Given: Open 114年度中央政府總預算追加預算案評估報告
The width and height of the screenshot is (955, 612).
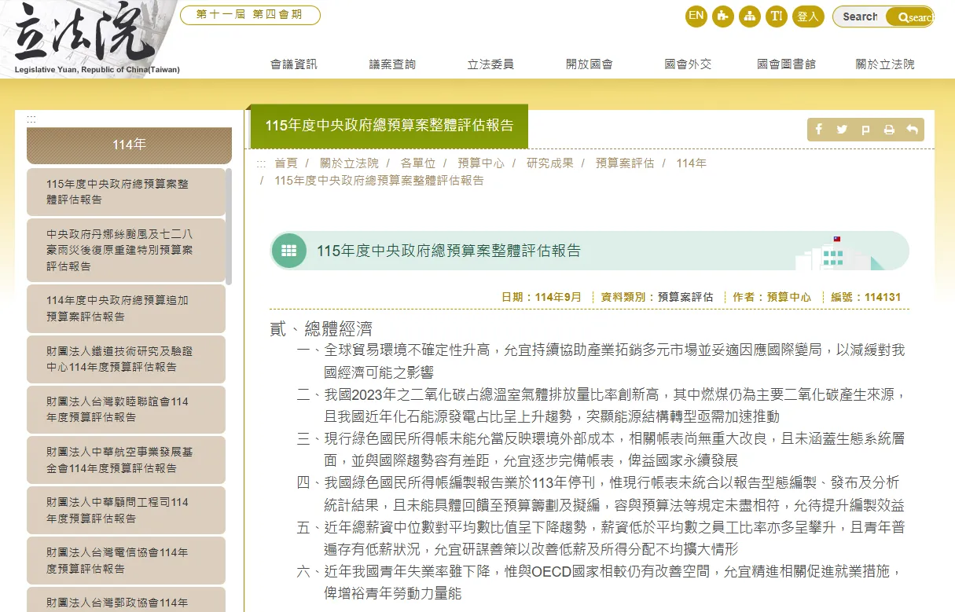Looking at the screenshot, I should pos(126,309).
